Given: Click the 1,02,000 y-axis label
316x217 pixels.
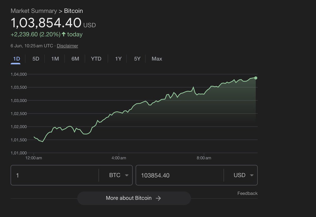Looking at the screenshot, I should click(x=19, y=127).
